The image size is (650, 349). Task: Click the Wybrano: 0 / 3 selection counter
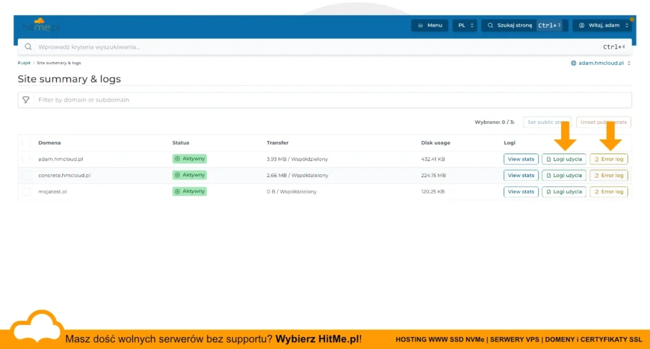click(494, 122)
